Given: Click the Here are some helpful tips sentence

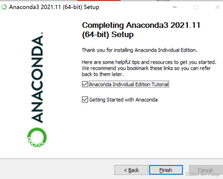Looking at the screenshot, I should [x=149, y=62].
